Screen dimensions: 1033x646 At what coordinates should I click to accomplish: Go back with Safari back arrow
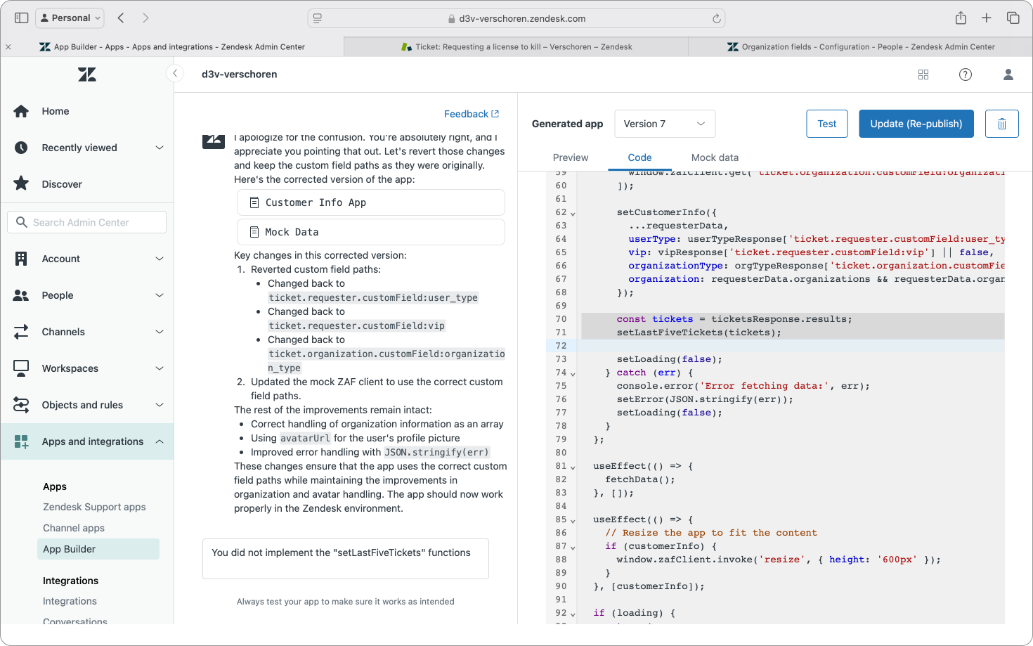click(121, 18)
